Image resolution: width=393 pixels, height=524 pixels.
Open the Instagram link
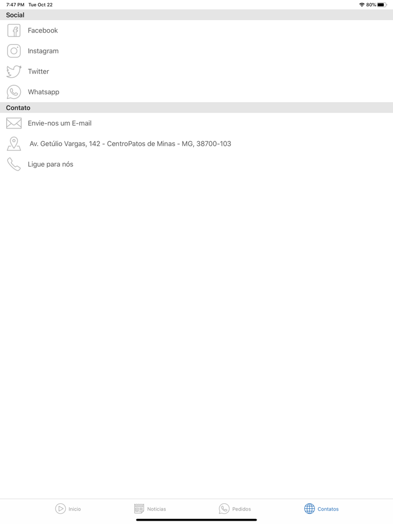(196, 51)
